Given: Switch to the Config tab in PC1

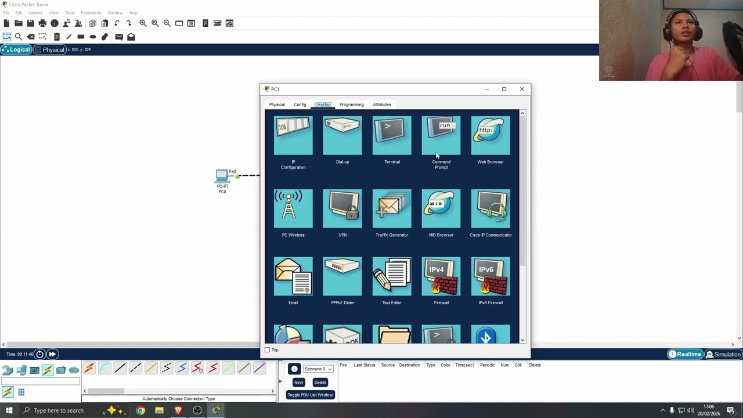Looking at the screenshot, I should coord(300,105).
